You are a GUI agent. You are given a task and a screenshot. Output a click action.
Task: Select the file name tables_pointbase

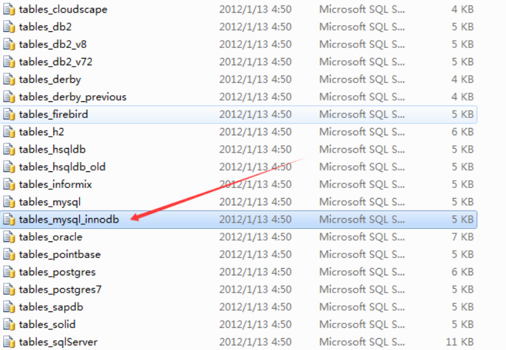60,254
